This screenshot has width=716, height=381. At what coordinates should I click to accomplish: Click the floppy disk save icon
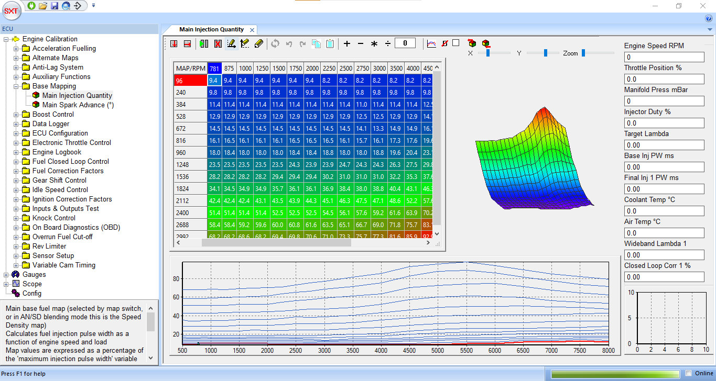click(55, 6)
